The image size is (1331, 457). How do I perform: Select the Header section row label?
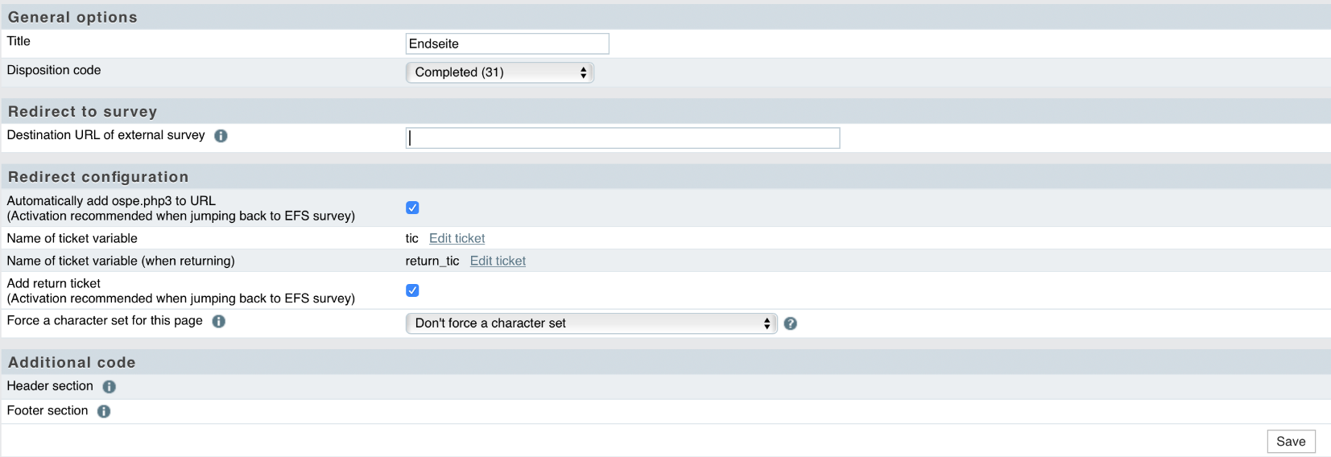(x=50, y=386)
